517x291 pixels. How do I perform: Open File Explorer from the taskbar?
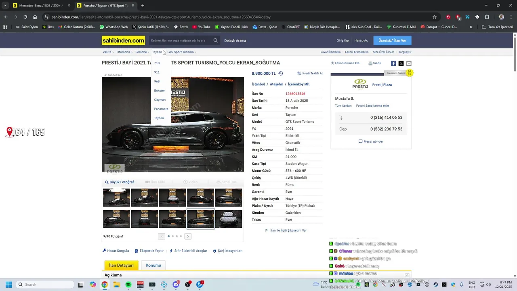coord(116,285)
